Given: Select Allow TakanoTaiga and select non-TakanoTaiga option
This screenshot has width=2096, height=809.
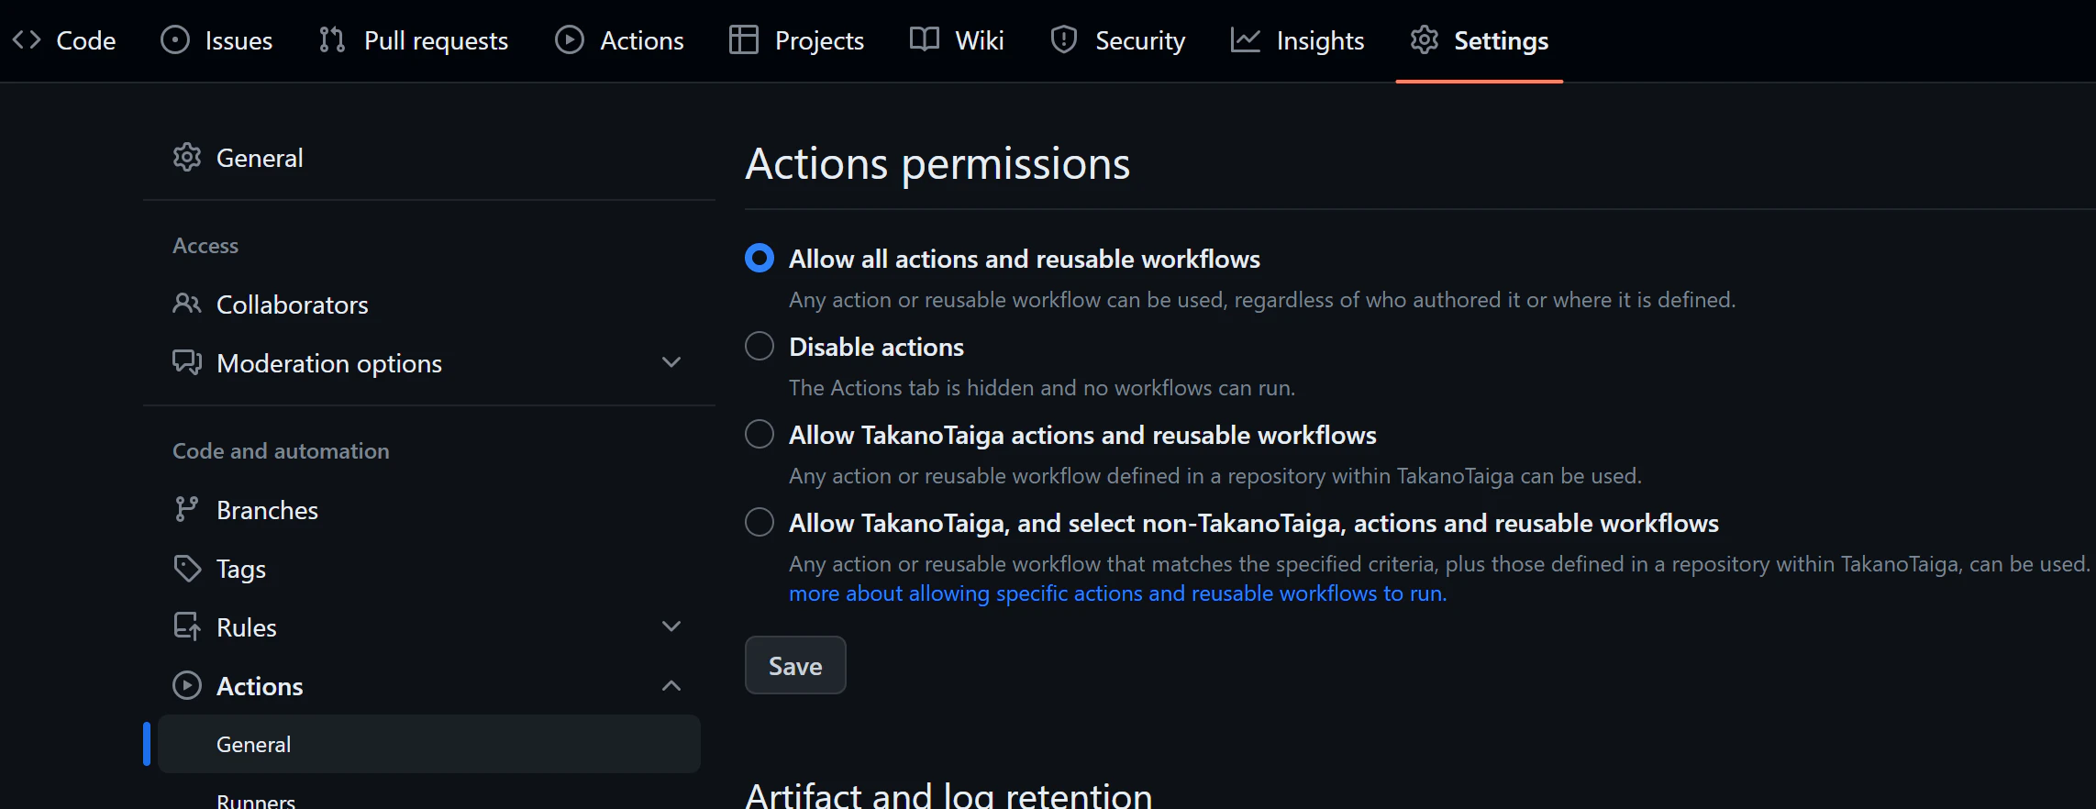Looking at the screenshot, I should [x=760, y=522].
